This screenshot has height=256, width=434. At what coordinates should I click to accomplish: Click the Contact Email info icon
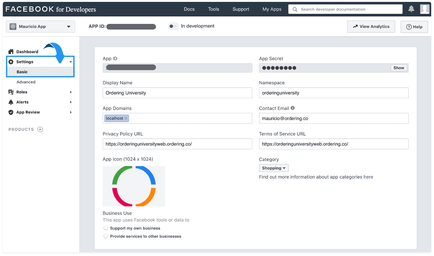(292, 108)
